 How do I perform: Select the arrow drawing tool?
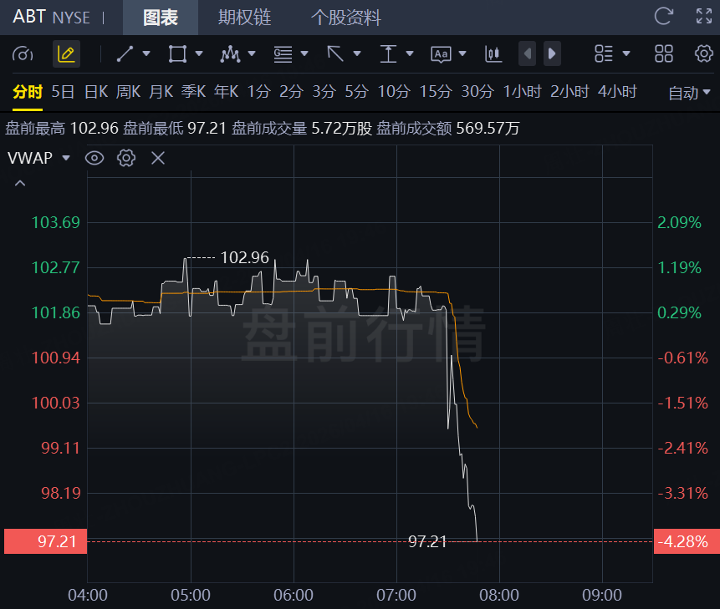[x=335, y=54]
